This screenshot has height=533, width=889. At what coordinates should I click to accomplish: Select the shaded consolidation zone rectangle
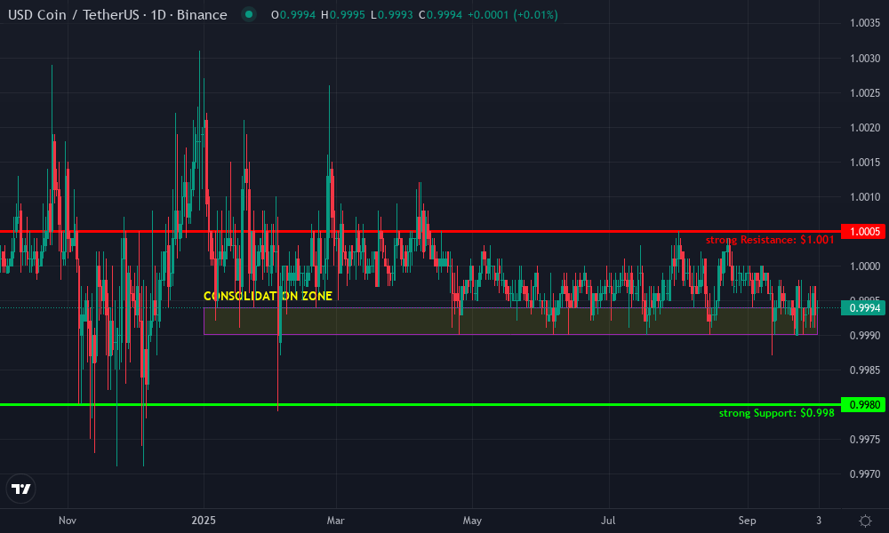tap(510, 322)
